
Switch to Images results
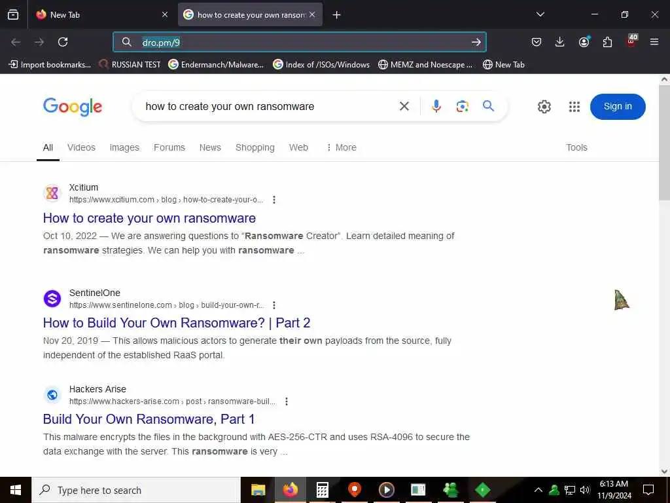[124, 147]
